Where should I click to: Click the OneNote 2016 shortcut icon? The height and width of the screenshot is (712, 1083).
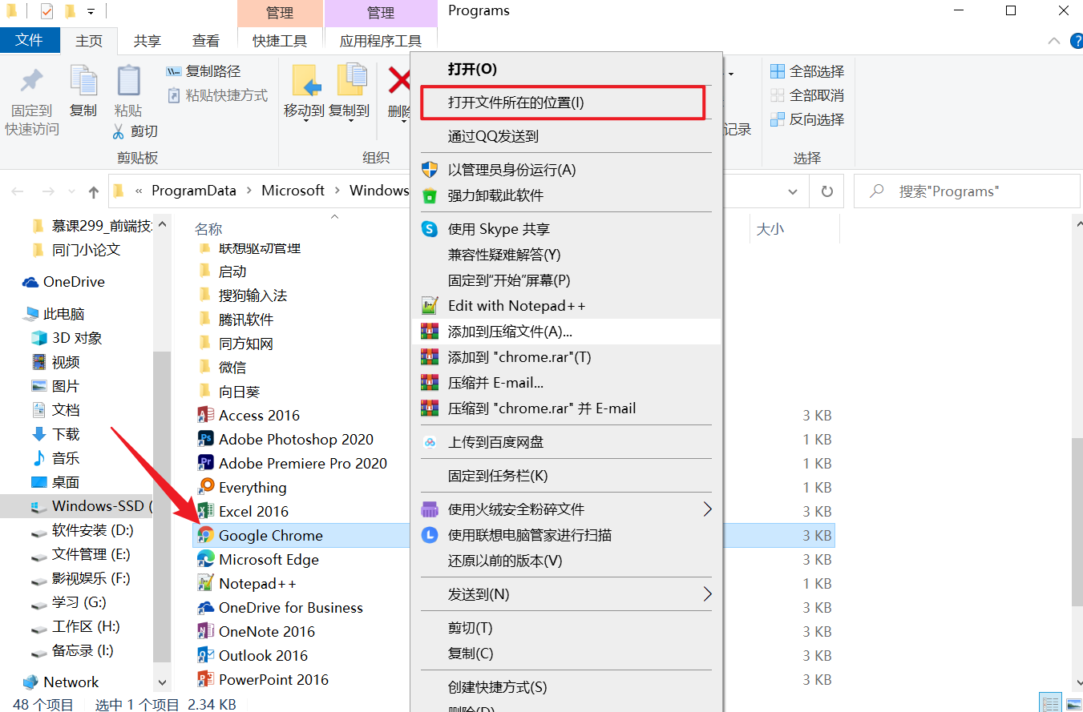[206, 631]
